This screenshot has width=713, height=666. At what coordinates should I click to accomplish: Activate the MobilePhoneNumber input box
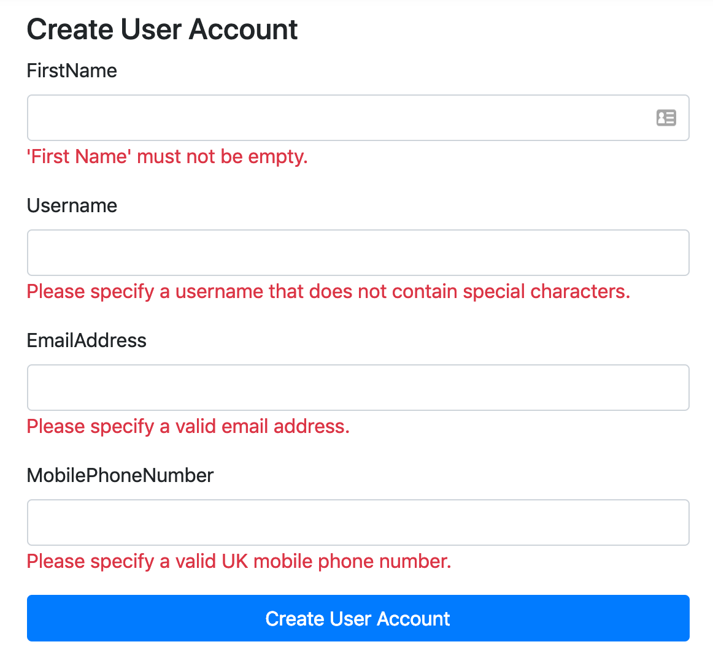[358, 522]
